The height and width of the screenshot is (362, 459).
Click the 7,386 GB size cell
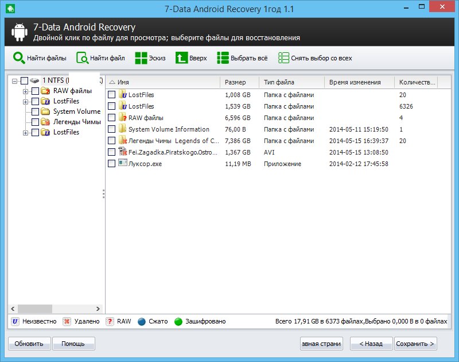(x=238, y=141)
